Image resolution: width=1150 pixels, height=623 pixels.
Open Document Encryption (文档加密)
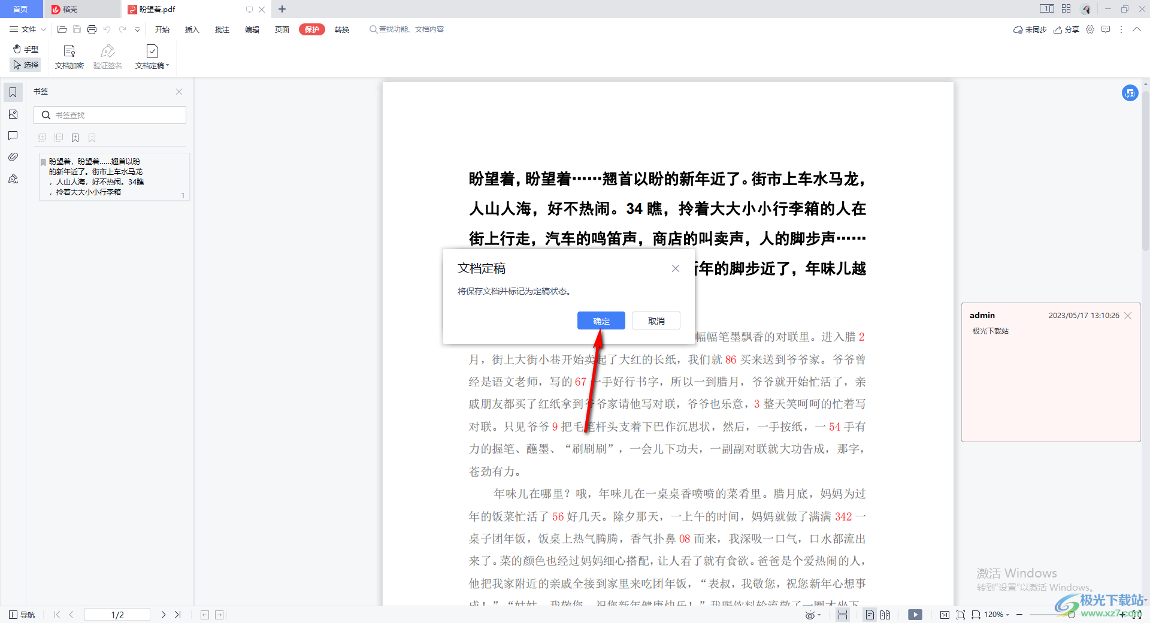point(69,57)
